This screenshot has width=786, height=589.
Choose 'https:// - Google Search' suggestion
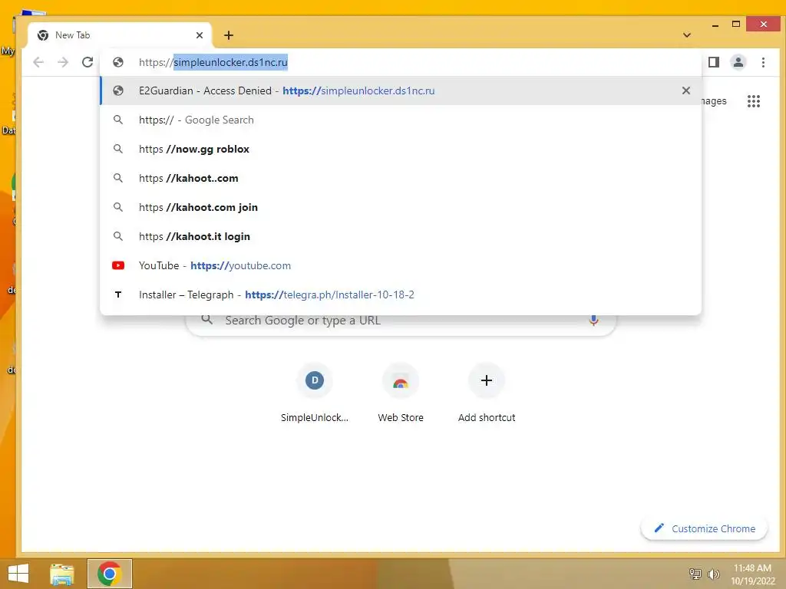[x=401, y=120]
